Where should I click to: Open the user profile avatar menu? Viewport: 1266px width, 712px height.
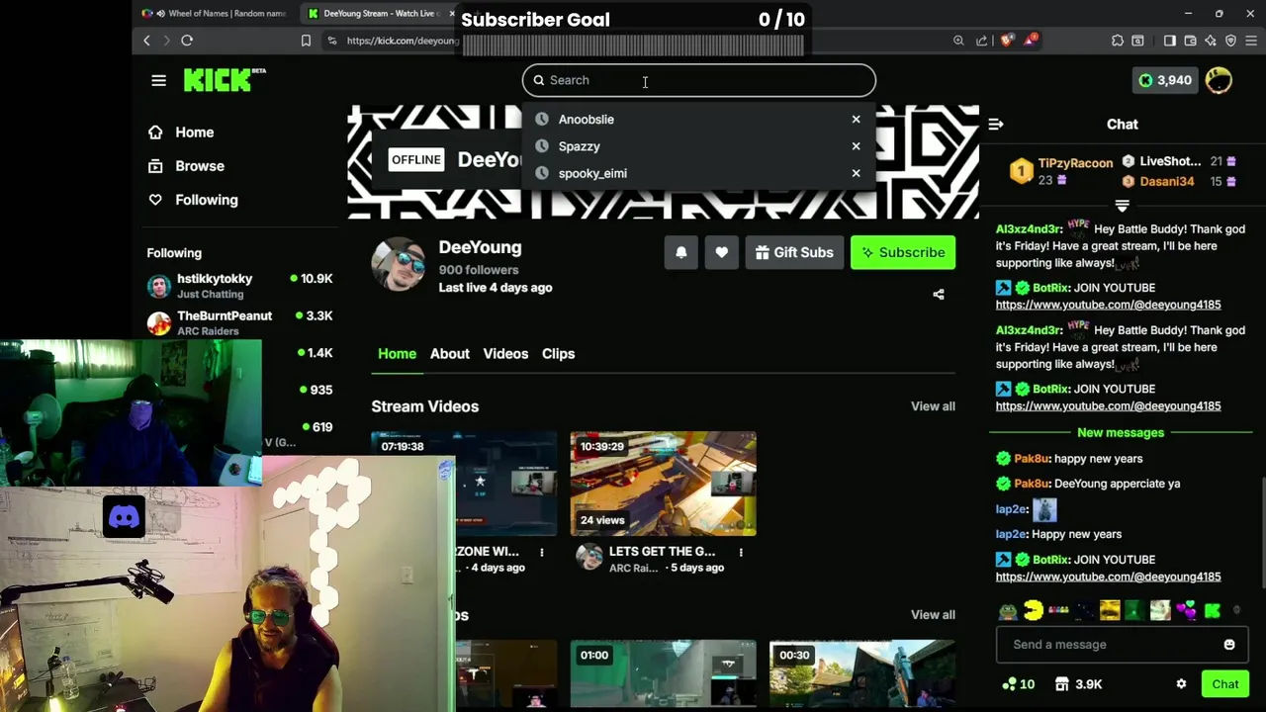[x=1219, y=80]
